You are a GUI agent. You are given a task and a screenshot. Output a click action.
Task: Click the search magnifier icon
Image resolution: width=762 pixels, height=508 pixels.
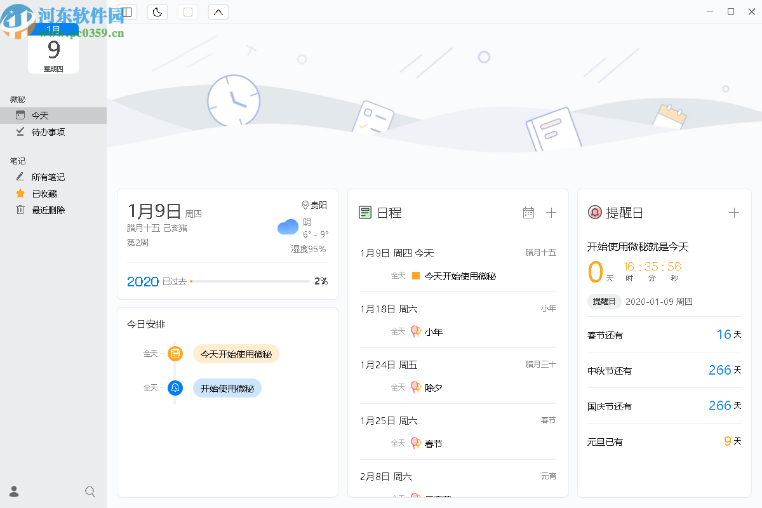[90, 491]
